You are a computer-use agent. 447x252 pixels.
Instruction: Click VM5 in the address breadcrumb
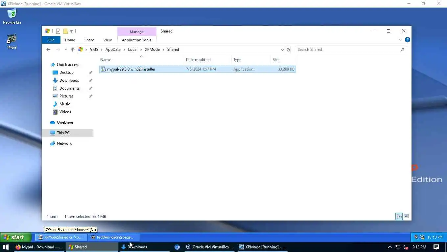(94, 50)
